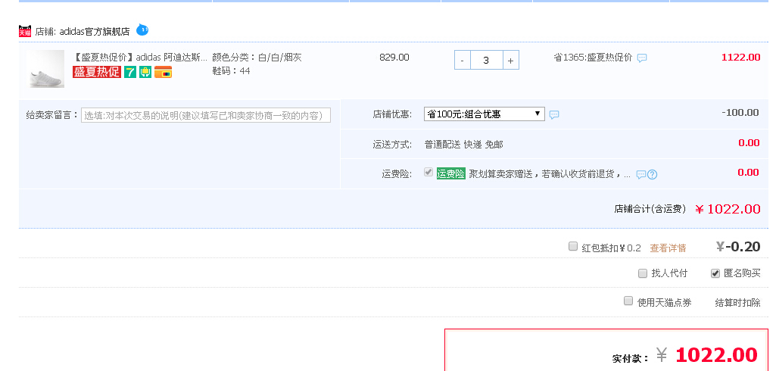Check the 使用天猫点券 checkbox
Viewport: 776px width, 371px height.
coord(628,301)
